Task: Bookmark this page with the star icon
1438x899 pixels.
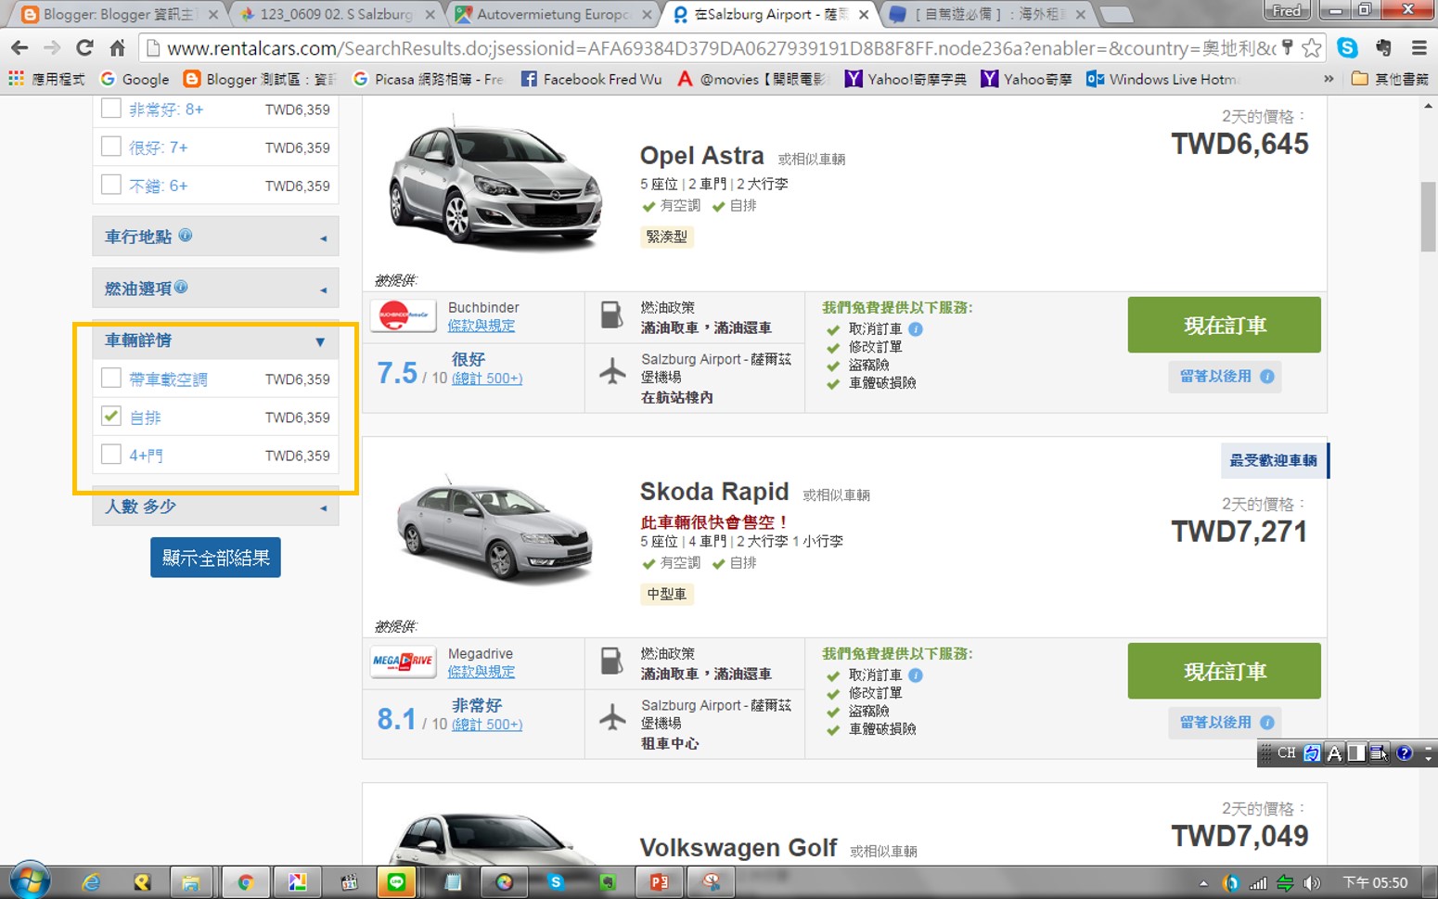Action: click(1312, 48)
